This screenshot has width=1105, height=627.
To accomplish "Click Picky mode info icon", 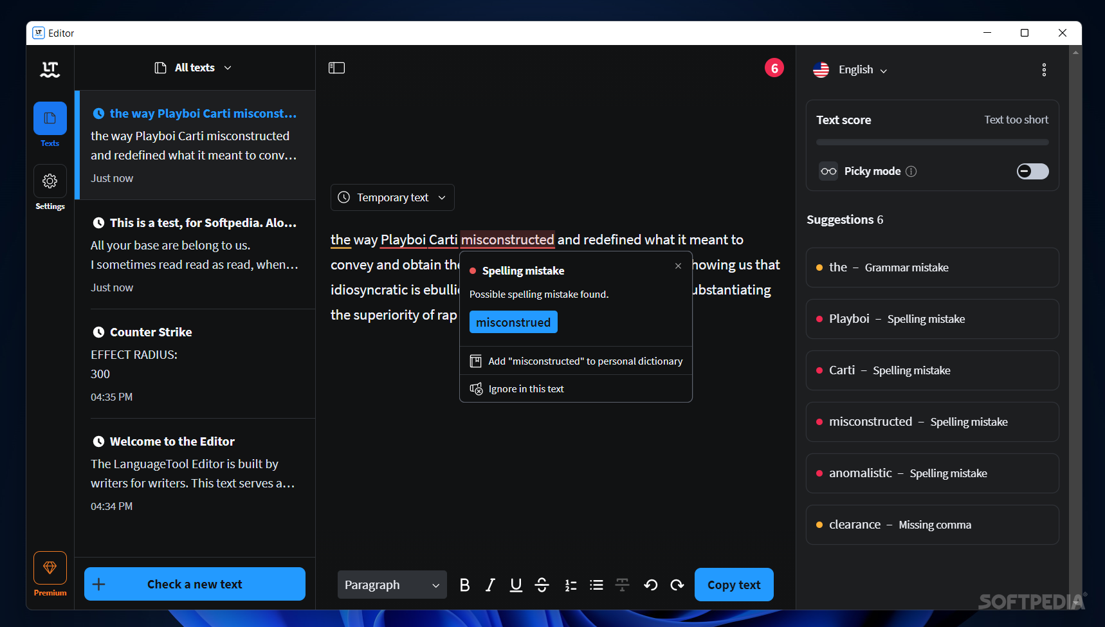I will pyautogui.click(x=911, y=171).
